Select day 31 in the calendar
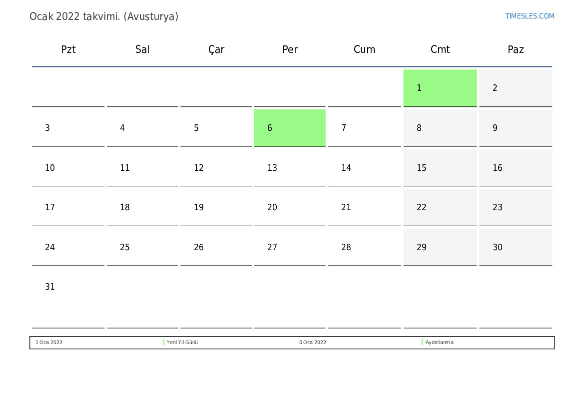 50,287
